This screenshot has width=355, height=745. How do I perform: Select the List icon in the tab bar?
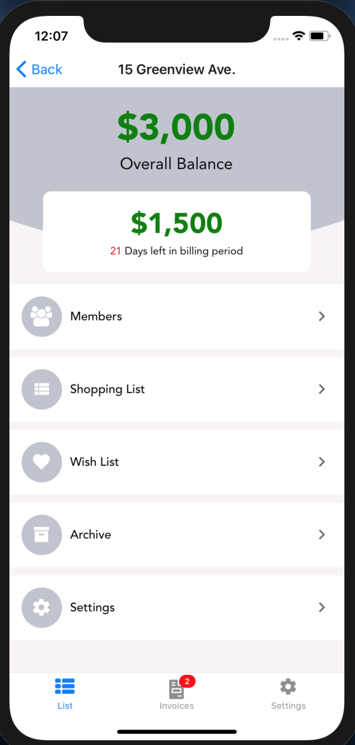point(65,686)
